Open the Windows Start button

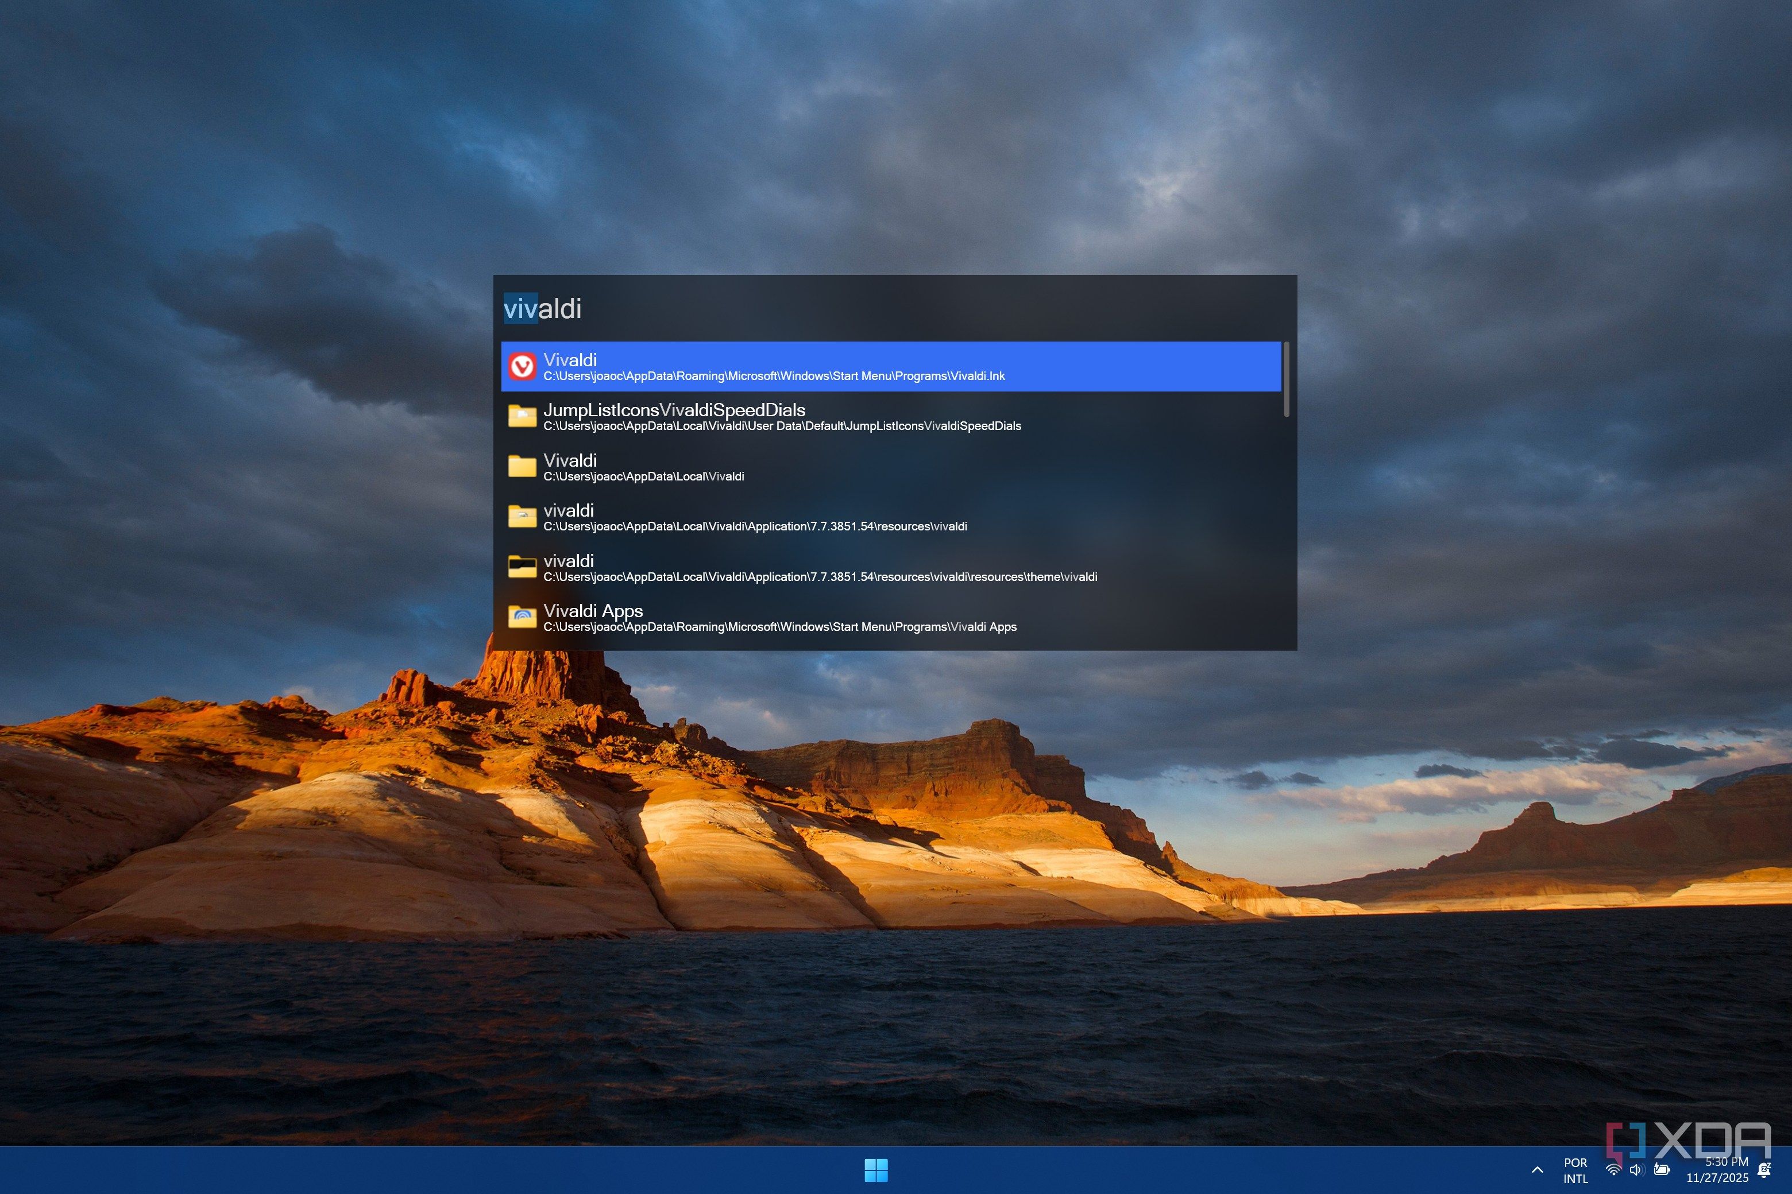click(x=876, y=1170)
